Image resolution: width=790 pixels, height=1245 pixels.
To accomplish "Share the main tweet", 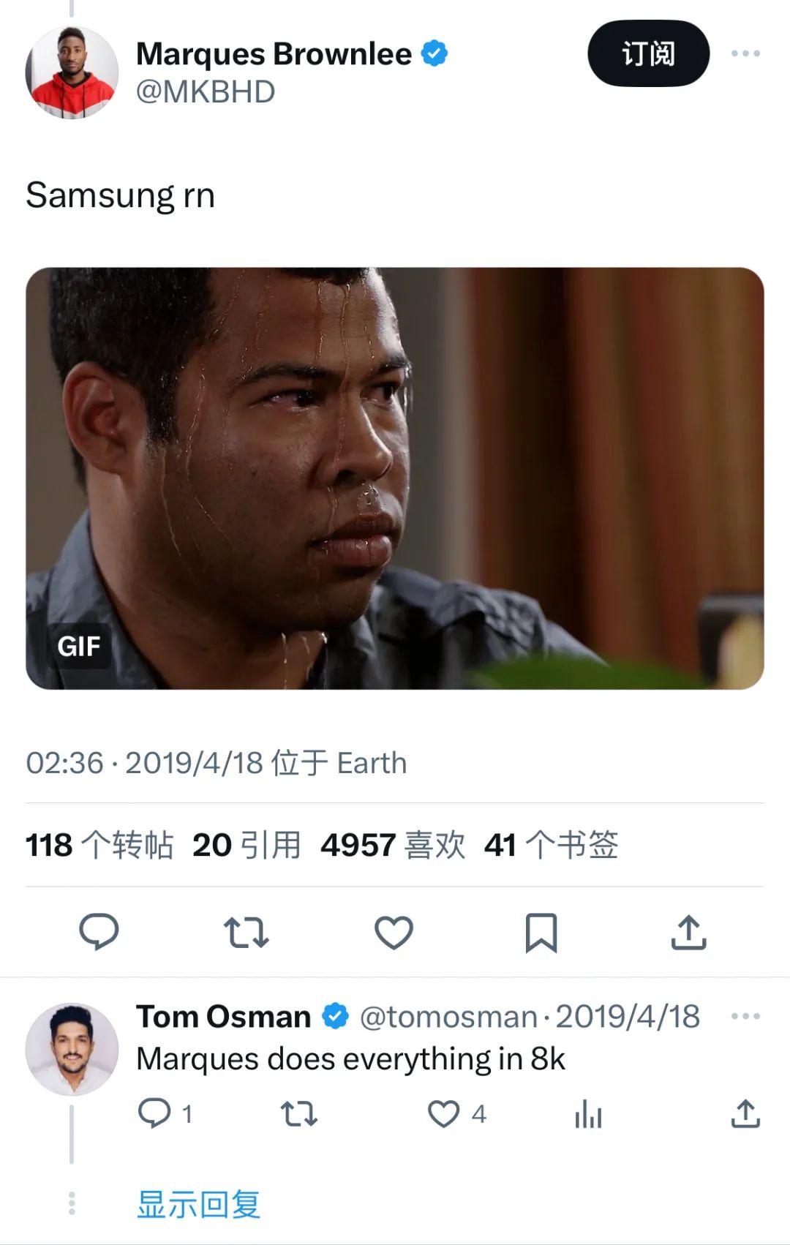I will click(689, 932).
